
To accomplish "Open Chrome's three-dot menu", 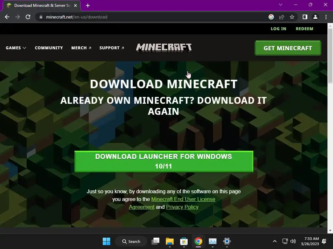I will pyautogui.click(x=326, y=17).
